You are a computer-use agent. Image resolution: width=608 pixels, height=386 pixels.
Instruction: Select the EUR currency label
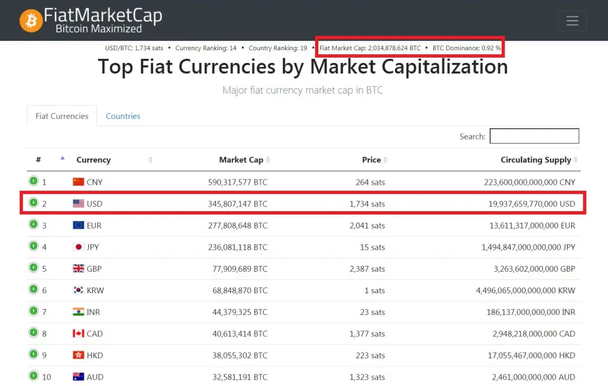coord(94,225)
